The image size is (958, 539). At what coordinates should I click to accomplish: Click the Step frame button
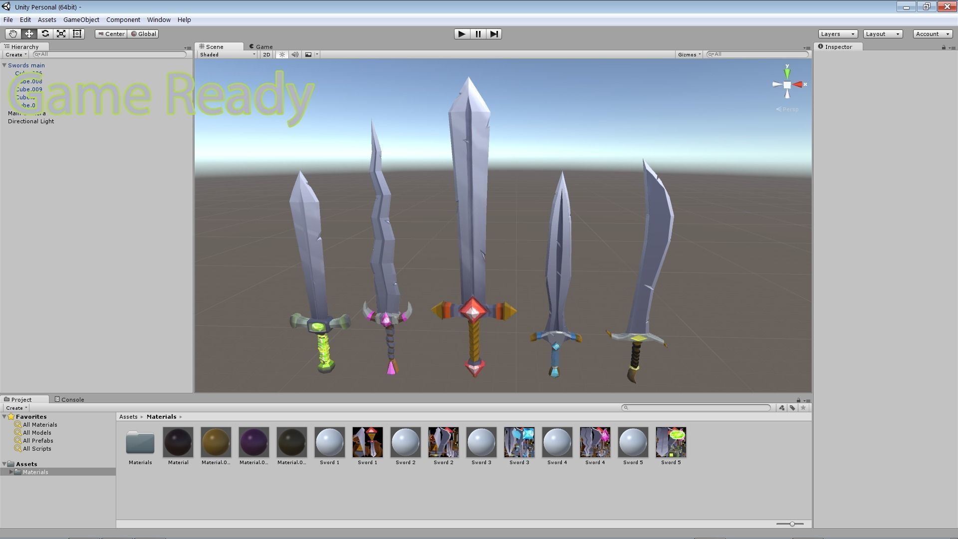click(494, 34)
